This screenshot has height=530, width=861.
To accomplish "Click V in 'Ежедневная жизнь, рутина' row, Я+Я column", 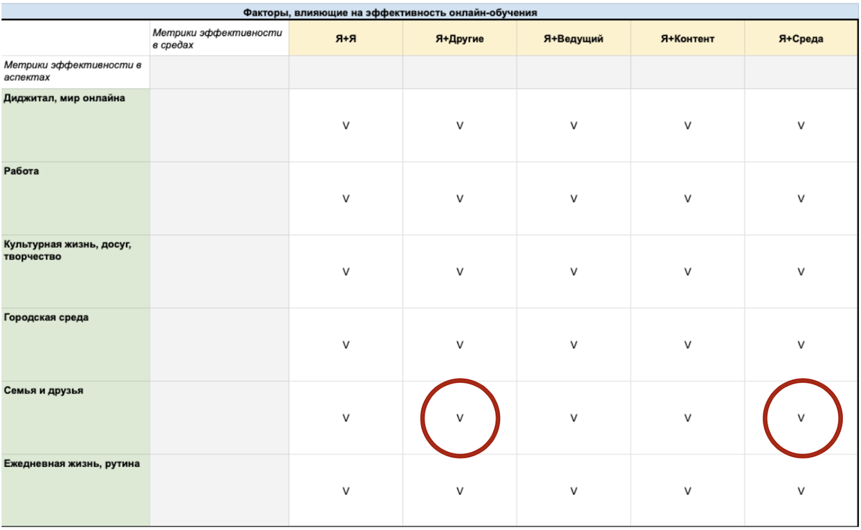I will tap(346, 491).
